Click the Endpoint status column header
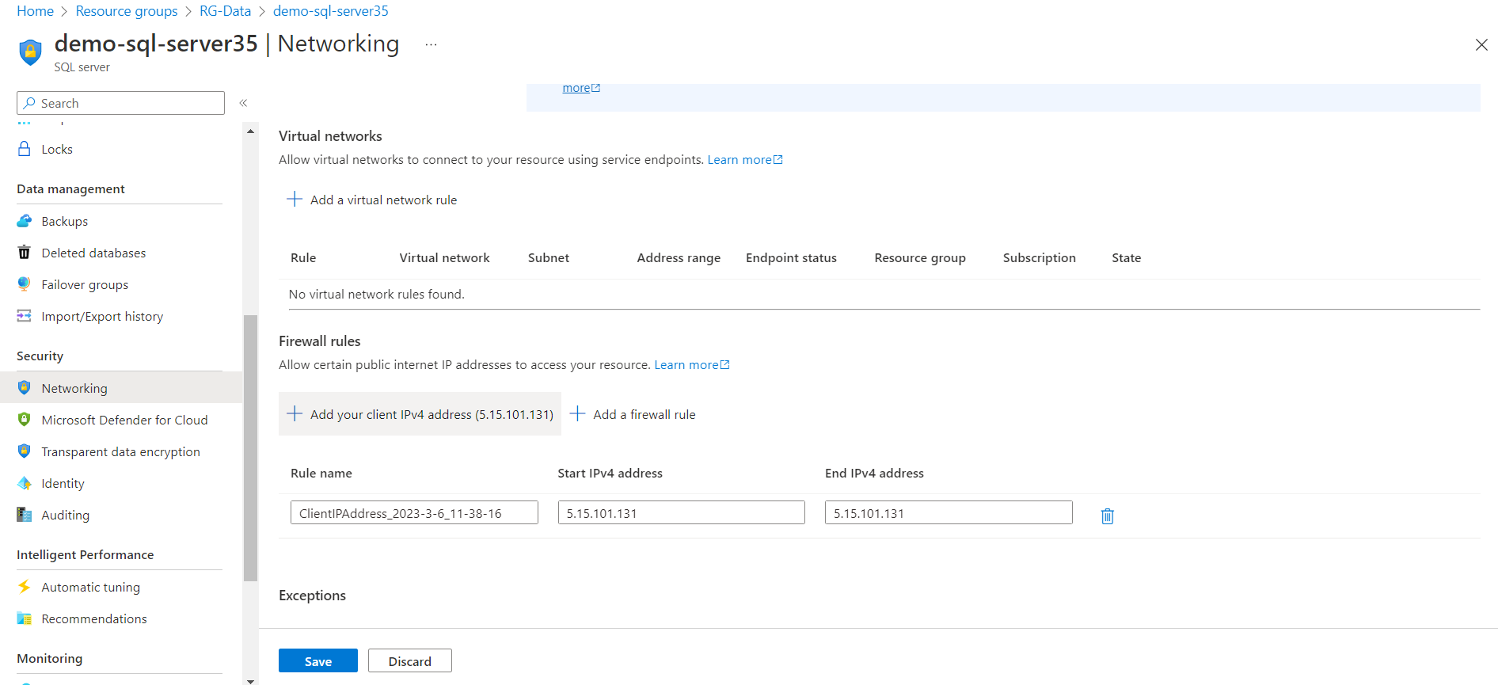The image size is (1498, 685). coord(791,257)
